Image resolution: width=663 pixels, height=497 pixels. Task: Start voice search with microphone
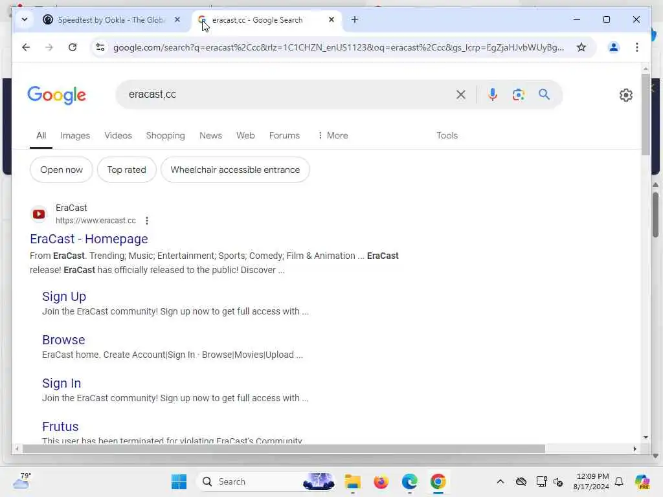(492, 94)
